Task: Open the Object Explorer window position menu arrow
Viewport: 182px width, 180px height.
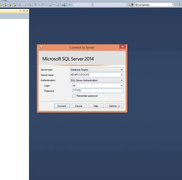Action: [x=20, y=11]
